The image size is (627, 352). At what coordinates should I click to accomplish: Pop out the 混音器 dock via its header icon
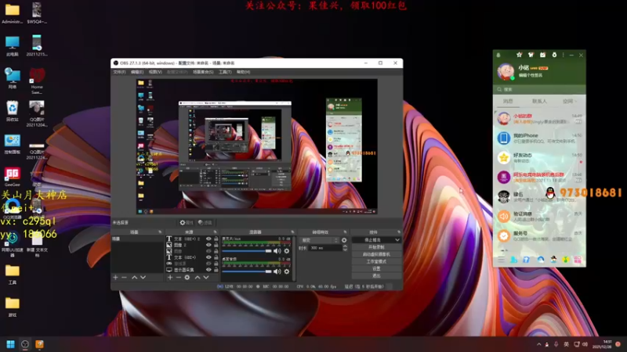[292, 232]
